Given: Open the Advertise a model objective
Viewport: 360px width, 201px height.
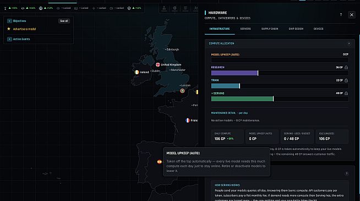Looking at the screenshot, I should tap(24, 29).
